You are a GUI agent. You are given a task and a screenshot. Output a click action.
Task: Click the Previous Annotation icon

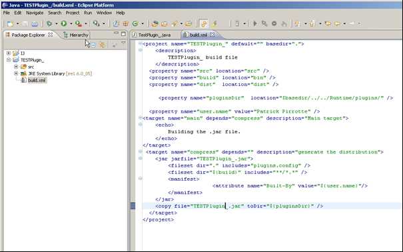312,23
